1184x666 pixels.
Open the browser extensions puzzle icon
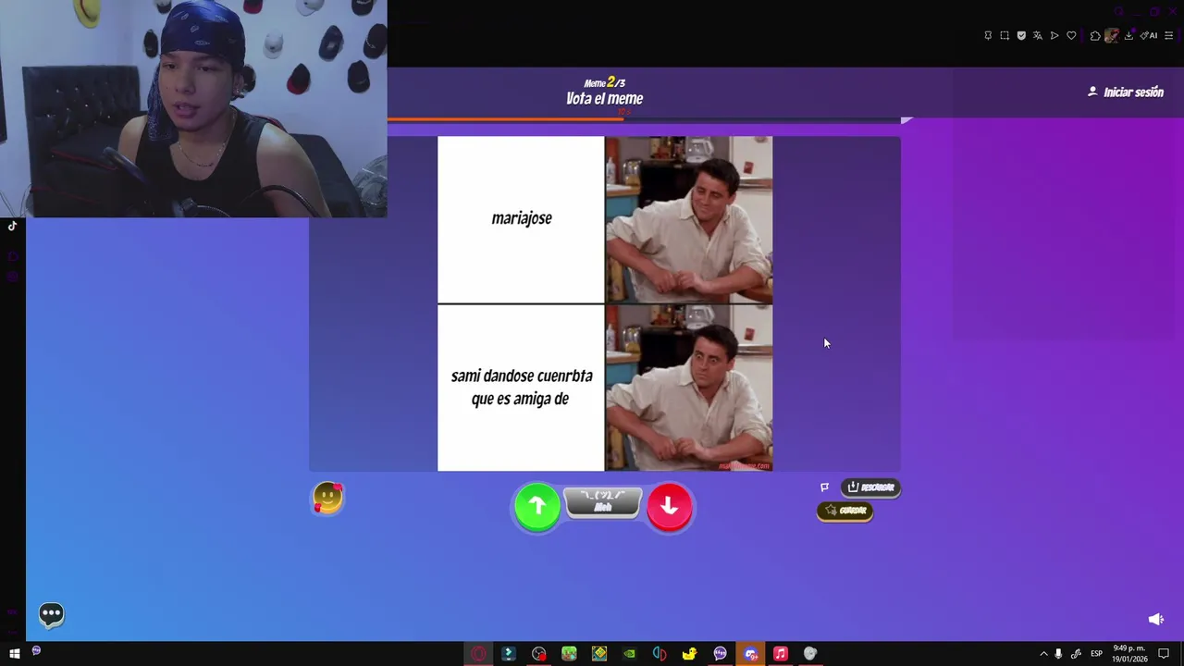pos(1095,35)
